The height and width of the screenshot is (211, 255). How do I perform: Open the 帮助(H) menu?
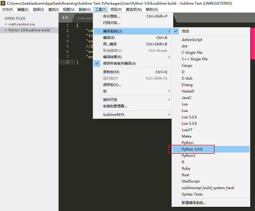click(152, 10)
